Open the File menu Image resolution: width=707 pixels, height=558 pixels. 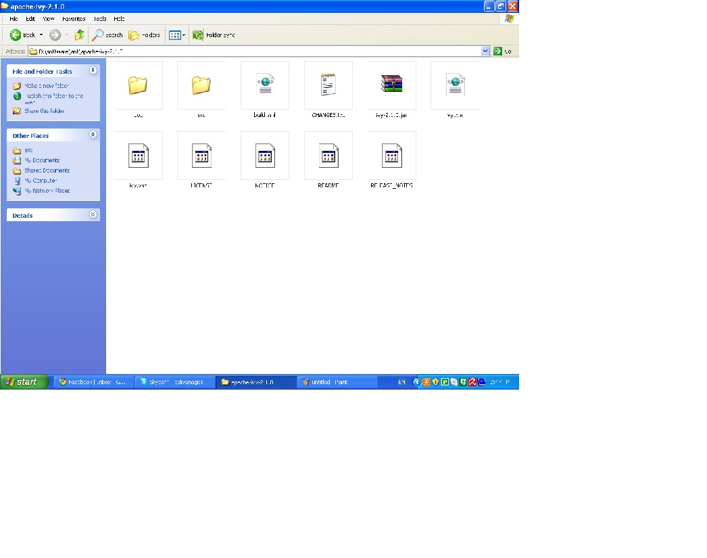pyautogui.click(x=14, y=19)
